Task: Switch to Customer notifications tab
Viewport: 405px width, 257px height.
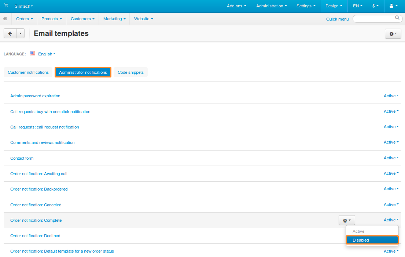Action: pyautogui.click(x=28, y=72)
